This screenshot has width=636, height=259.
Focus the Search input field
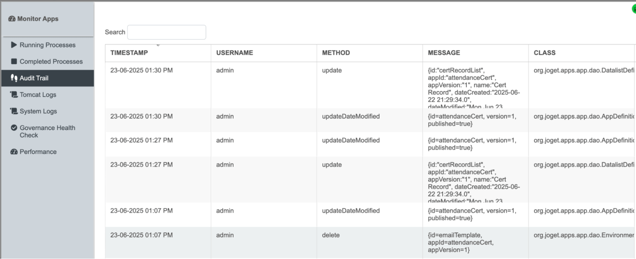(167, 32)
